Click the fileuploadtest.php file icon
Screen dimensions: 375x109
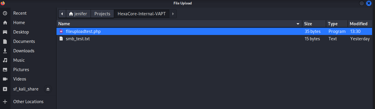(61, 31)
